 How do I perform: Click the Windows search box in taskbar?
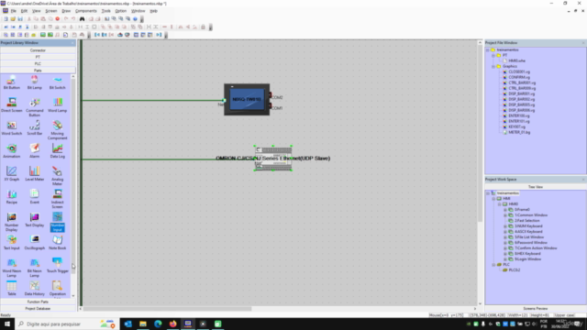coord(67,324)
